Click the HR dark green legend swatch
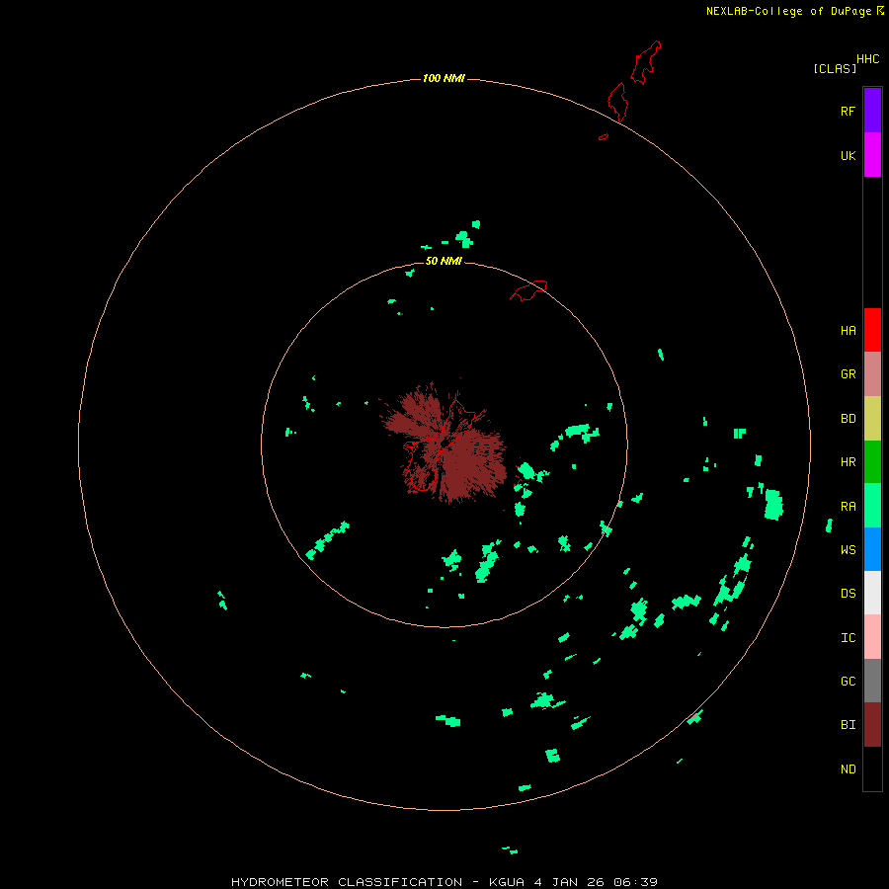 tap(872, 462)
